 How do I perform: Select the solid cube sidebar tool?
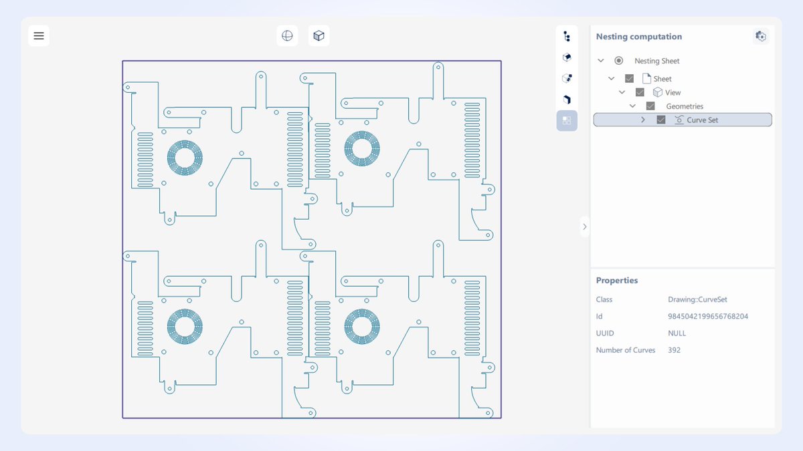[567, 57]
